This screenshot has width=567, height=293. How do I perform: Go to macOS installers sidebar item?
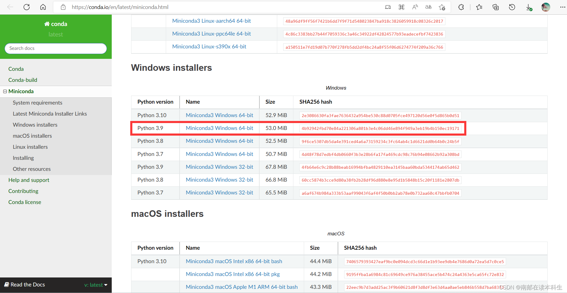tap(32, 136)
